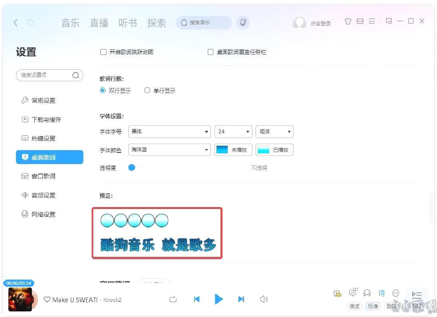Click the lyrics preview 酷狗音乐 就是歌多
Viewport: 437px width, 317px height.
(158, 245)
